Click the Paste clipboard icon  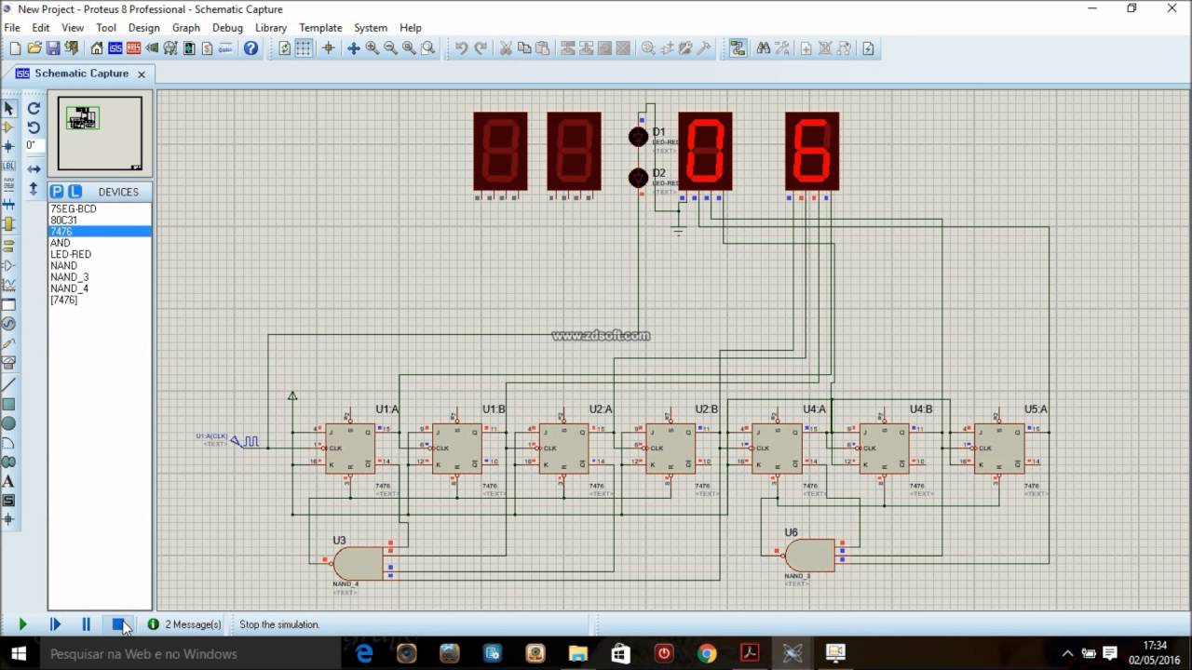[x=542, y=48]
